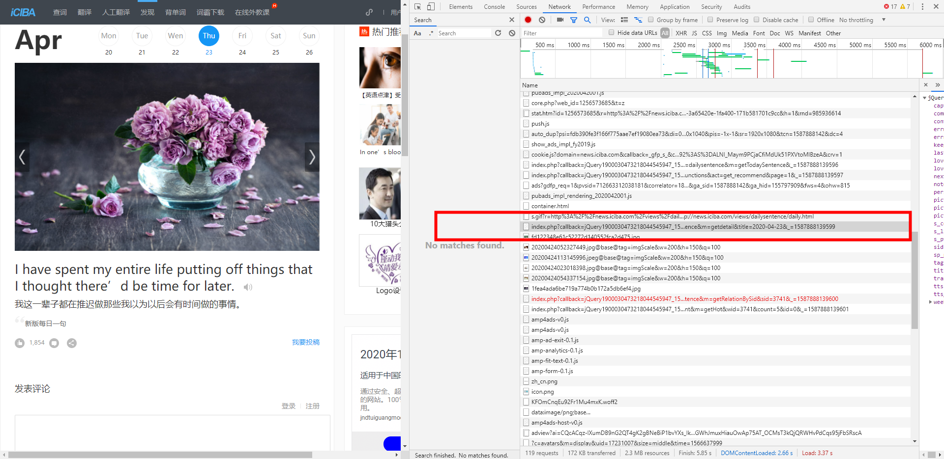The image size is (944, 459).
Task: Open the Elements tab
Action: coord(461,7)
